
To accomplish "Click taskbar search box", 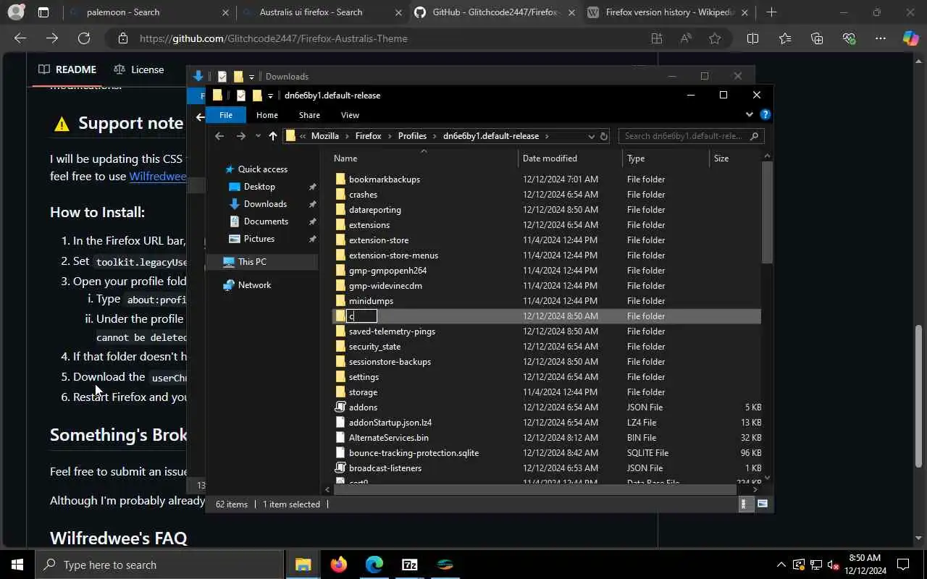I will tap(159, 565).
